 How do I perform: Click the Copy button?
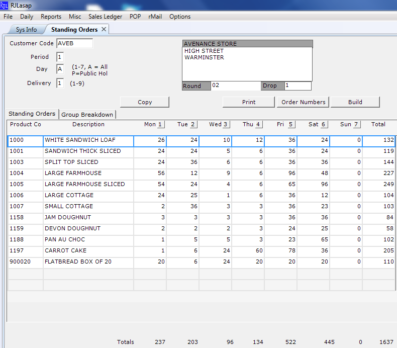145,102
